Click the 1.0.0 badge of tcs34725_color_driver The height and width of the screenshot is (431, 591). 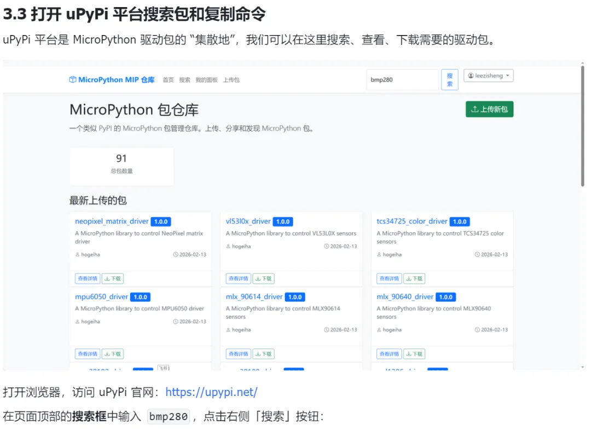460,222
